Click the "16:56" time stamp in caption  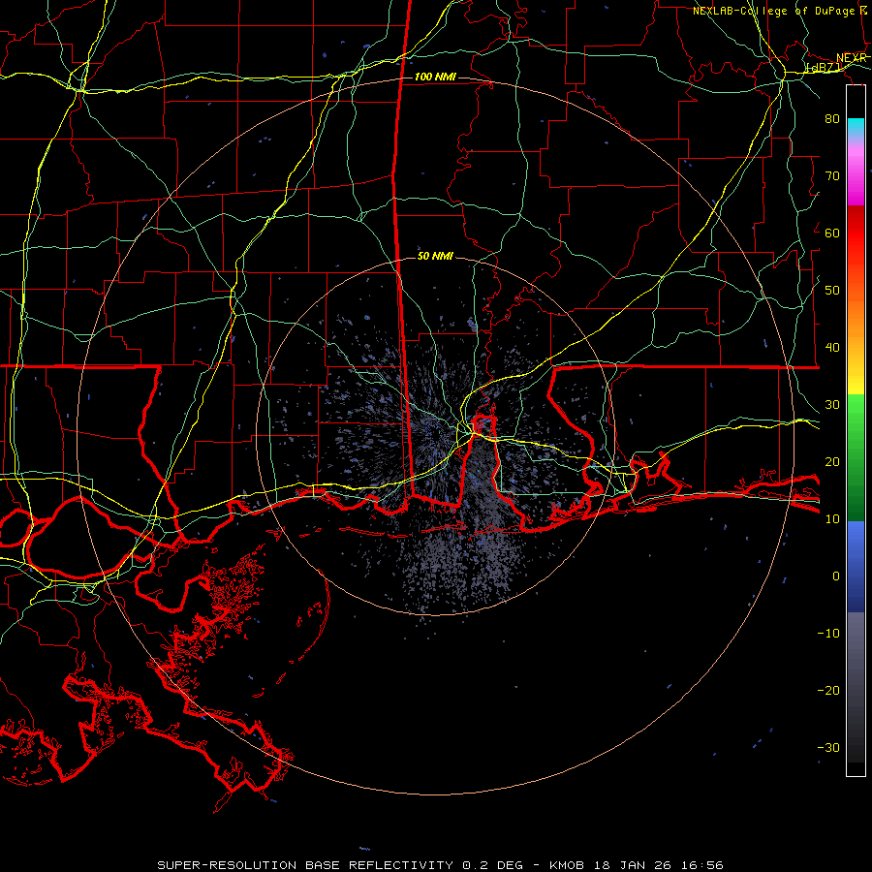click(x=704, y=865)
